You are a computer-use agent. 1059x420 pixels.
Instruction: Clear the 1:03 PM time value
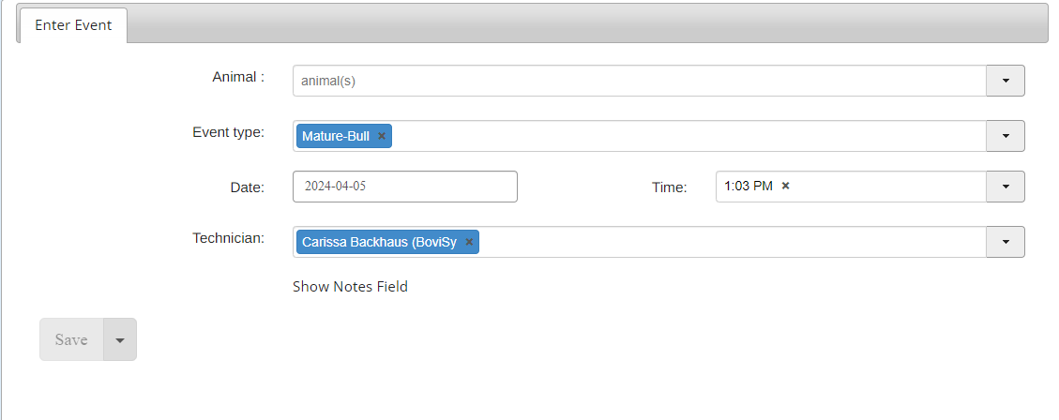click(x=786, y=186)
